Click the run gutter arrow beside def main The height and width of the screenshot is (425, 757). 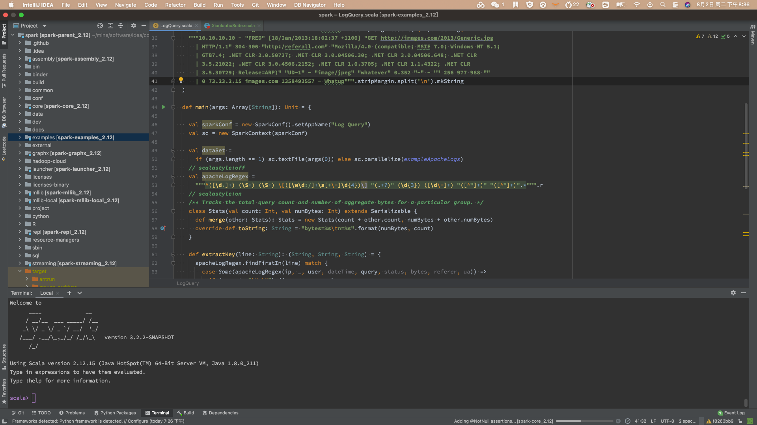pos(164,107)
